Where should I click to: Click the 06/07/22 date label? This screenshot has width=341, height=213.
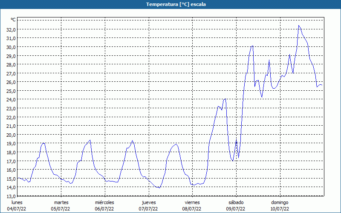pos(104,209)
